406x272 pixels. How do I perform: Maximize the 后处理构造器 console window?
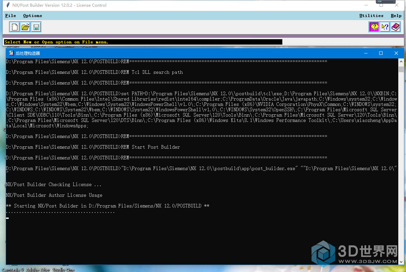(x=381, y=53)
